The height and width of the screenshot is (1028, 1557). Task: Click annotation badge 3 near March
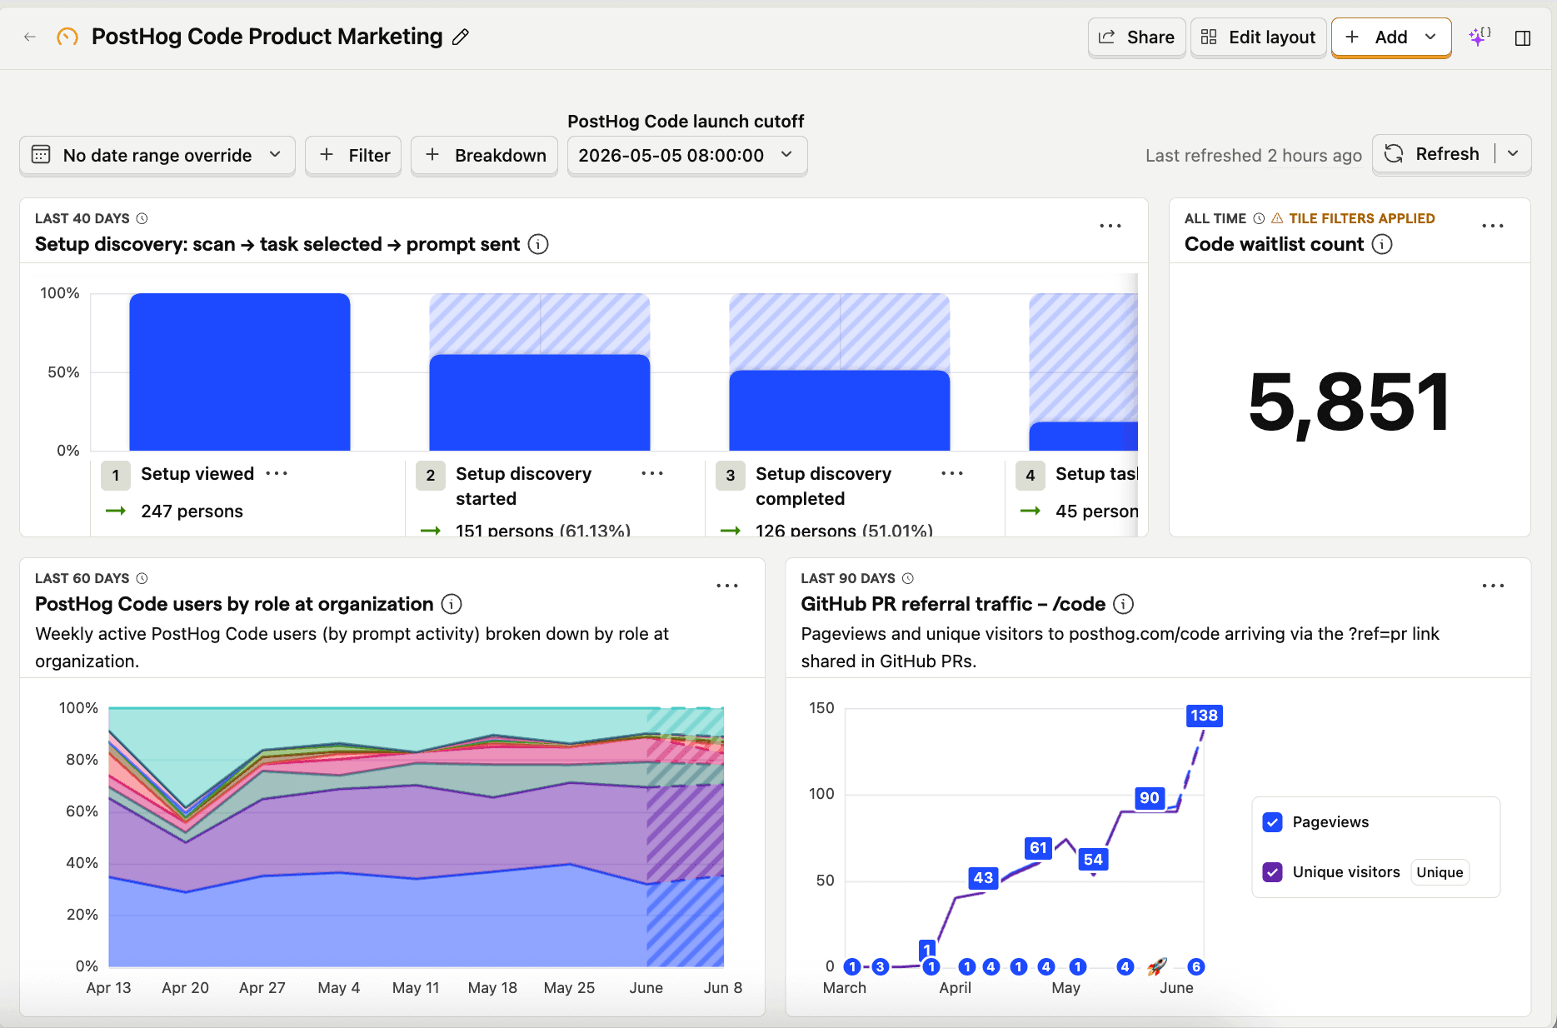click(881, 967)
